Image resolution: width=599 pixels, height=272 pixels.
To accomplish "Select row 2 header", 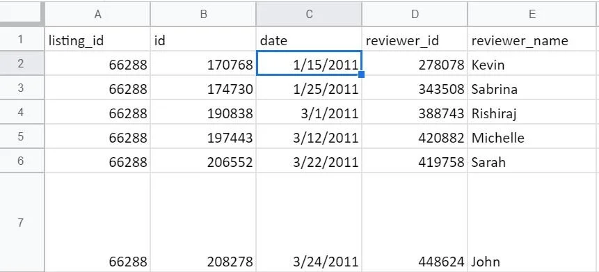I will [x=22, y=63].
